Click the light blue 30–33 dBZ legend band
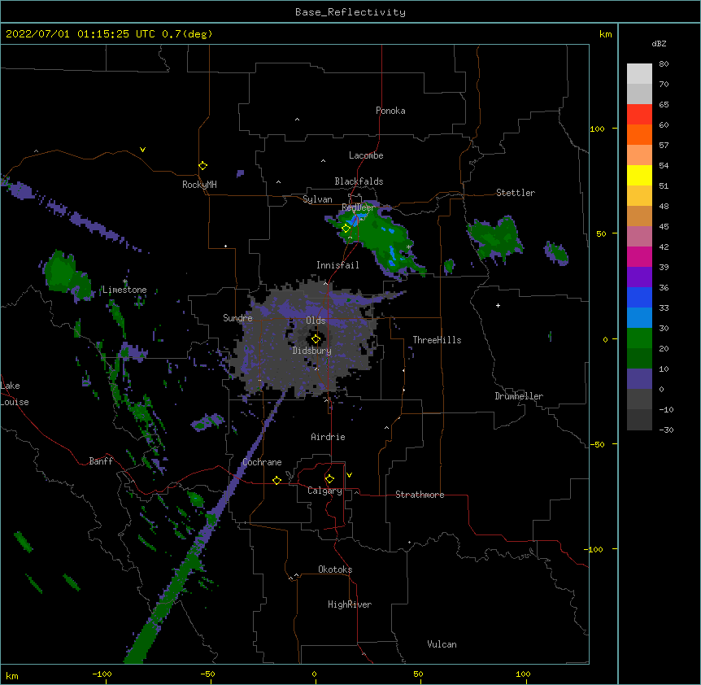This screenshot has height=685, width=701. coord(639,318)
